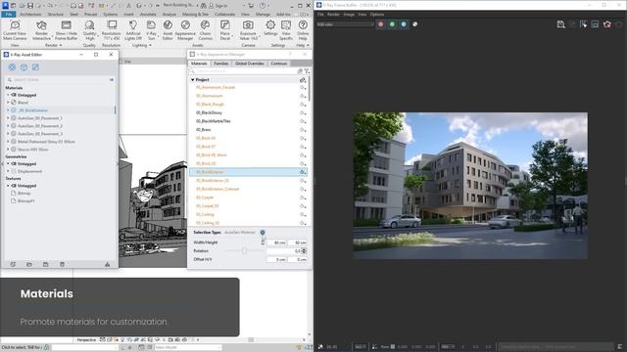Click the Place Decal tool
The height and width of the screenshot is (352, 627).
[225, 30]
